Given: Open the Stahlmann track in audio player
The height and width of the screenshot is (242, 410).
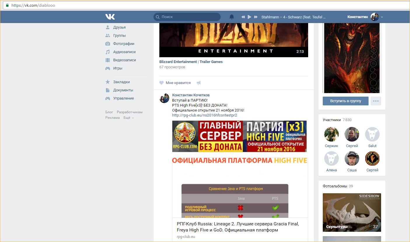Looking at the screenshot, I should tap(293, 17).
